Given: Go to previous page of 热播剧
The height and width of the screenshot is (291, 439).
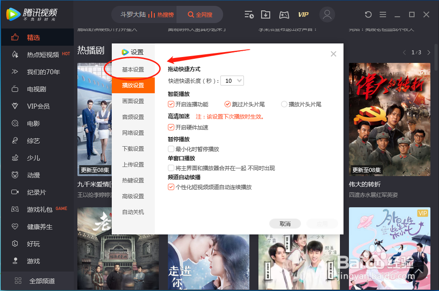Looking at the screenshot, I should point(404,52).
